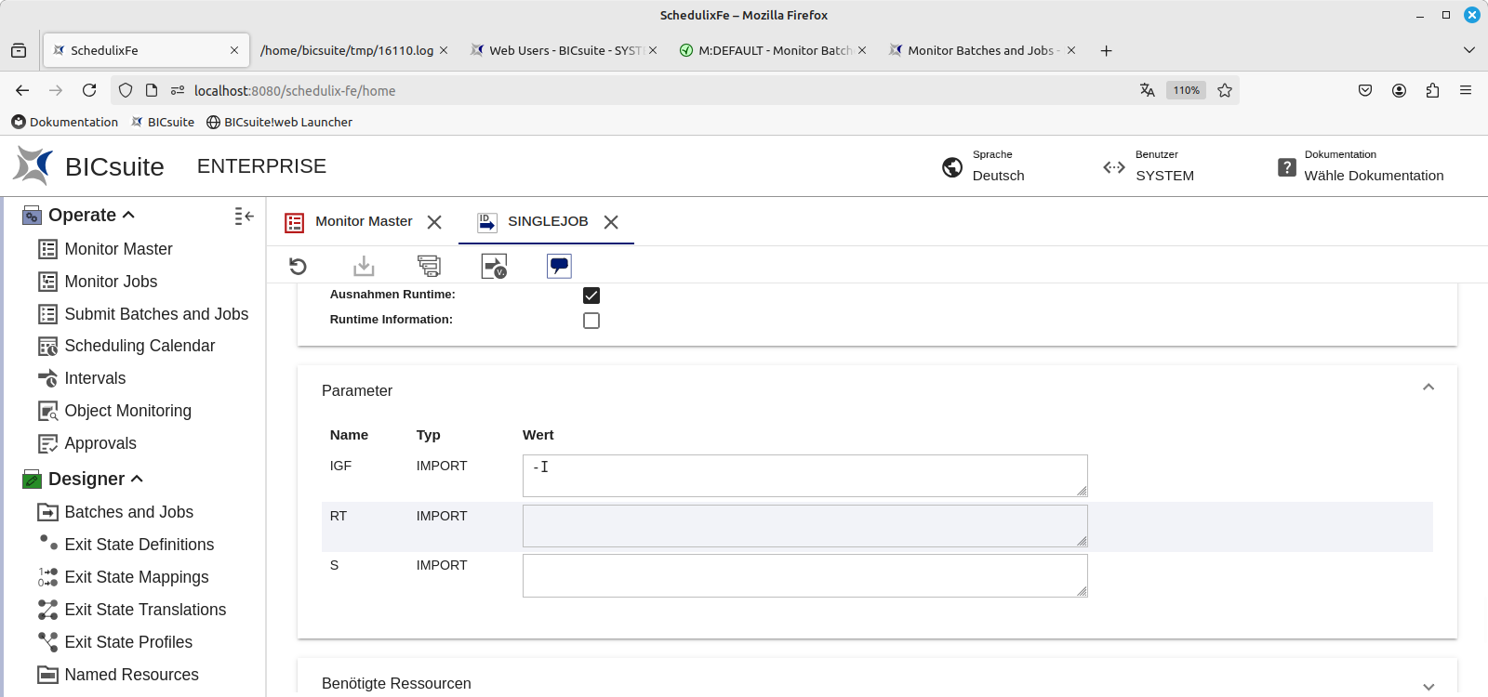Collapse the sidebar navigation panel icon

tap(244, 216)
